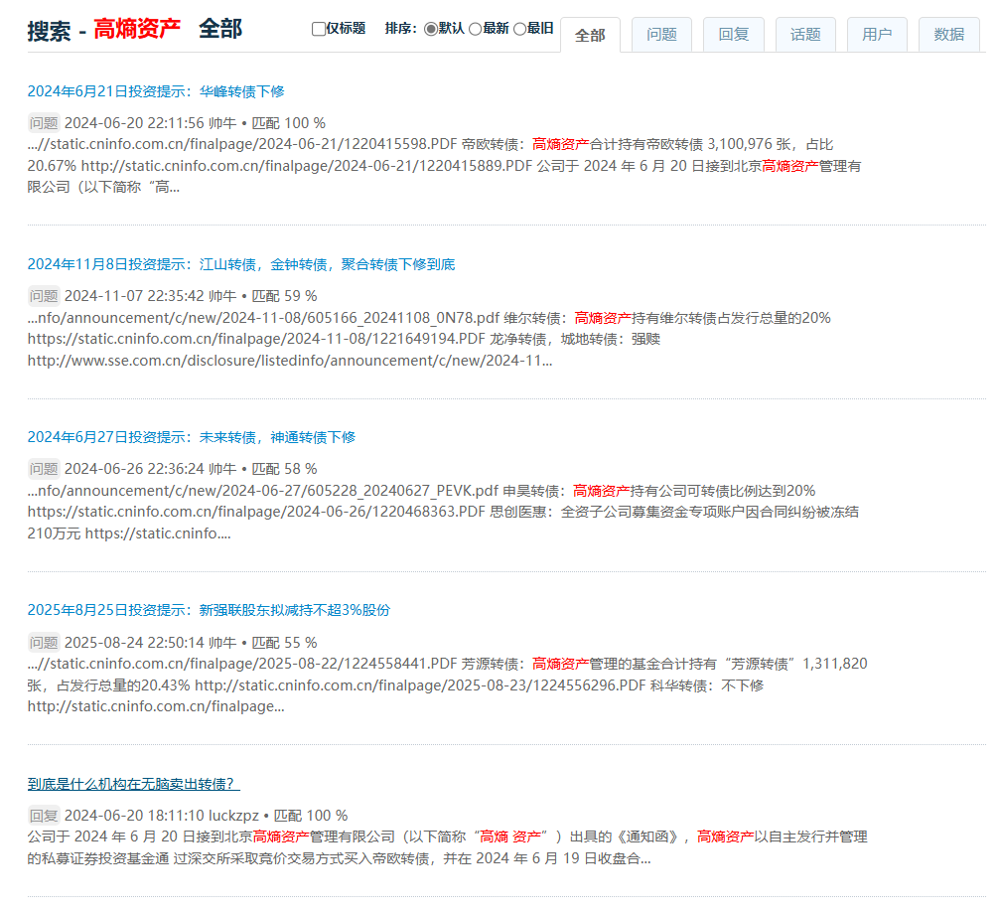Sort results by 最新
The width and height of the screenshot is (999, 912).
pyautogui.click(x=476, y=29)
